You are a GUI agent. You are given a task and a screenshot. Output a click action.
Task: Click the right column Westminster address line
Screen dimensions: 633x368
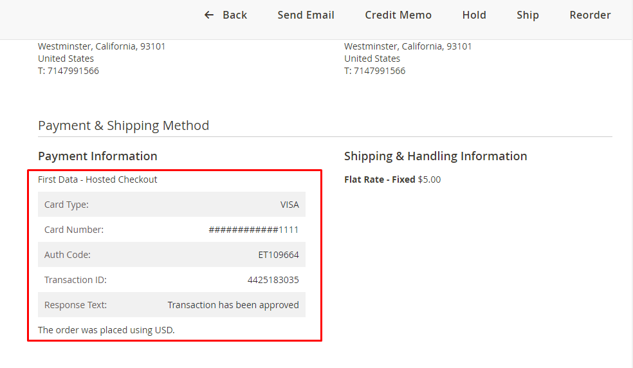(408, 46)
